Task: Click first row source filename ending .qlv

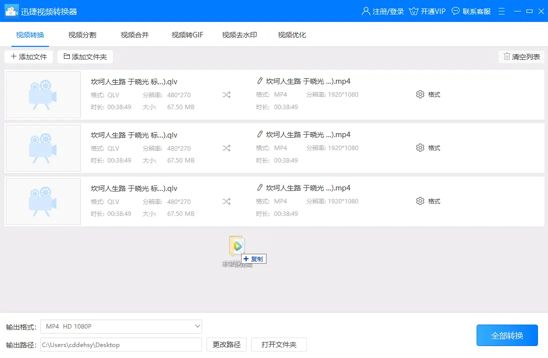Action: click(x=134, y=82)
